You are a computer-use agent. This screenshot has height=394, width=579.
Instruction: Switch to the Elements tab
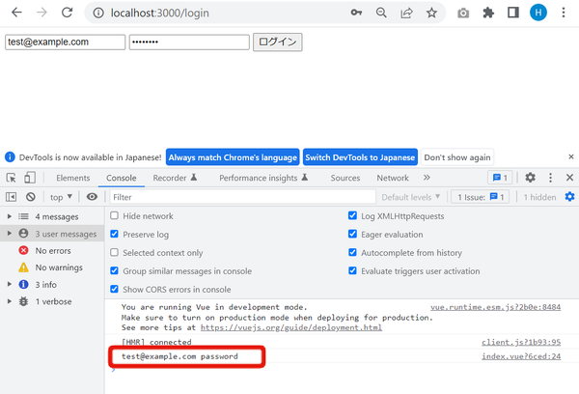pos(72,178)
